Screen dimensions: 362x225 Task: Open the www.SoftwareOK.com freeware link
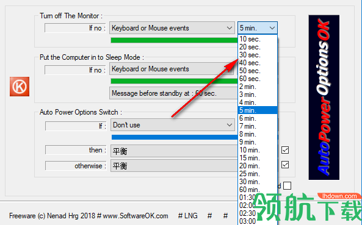click(136, 216)
